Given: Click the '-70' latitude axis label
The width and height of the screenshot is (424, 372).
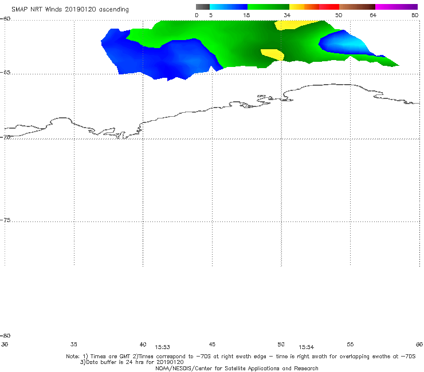Looking at the screenshot, I should pos(5,137).
